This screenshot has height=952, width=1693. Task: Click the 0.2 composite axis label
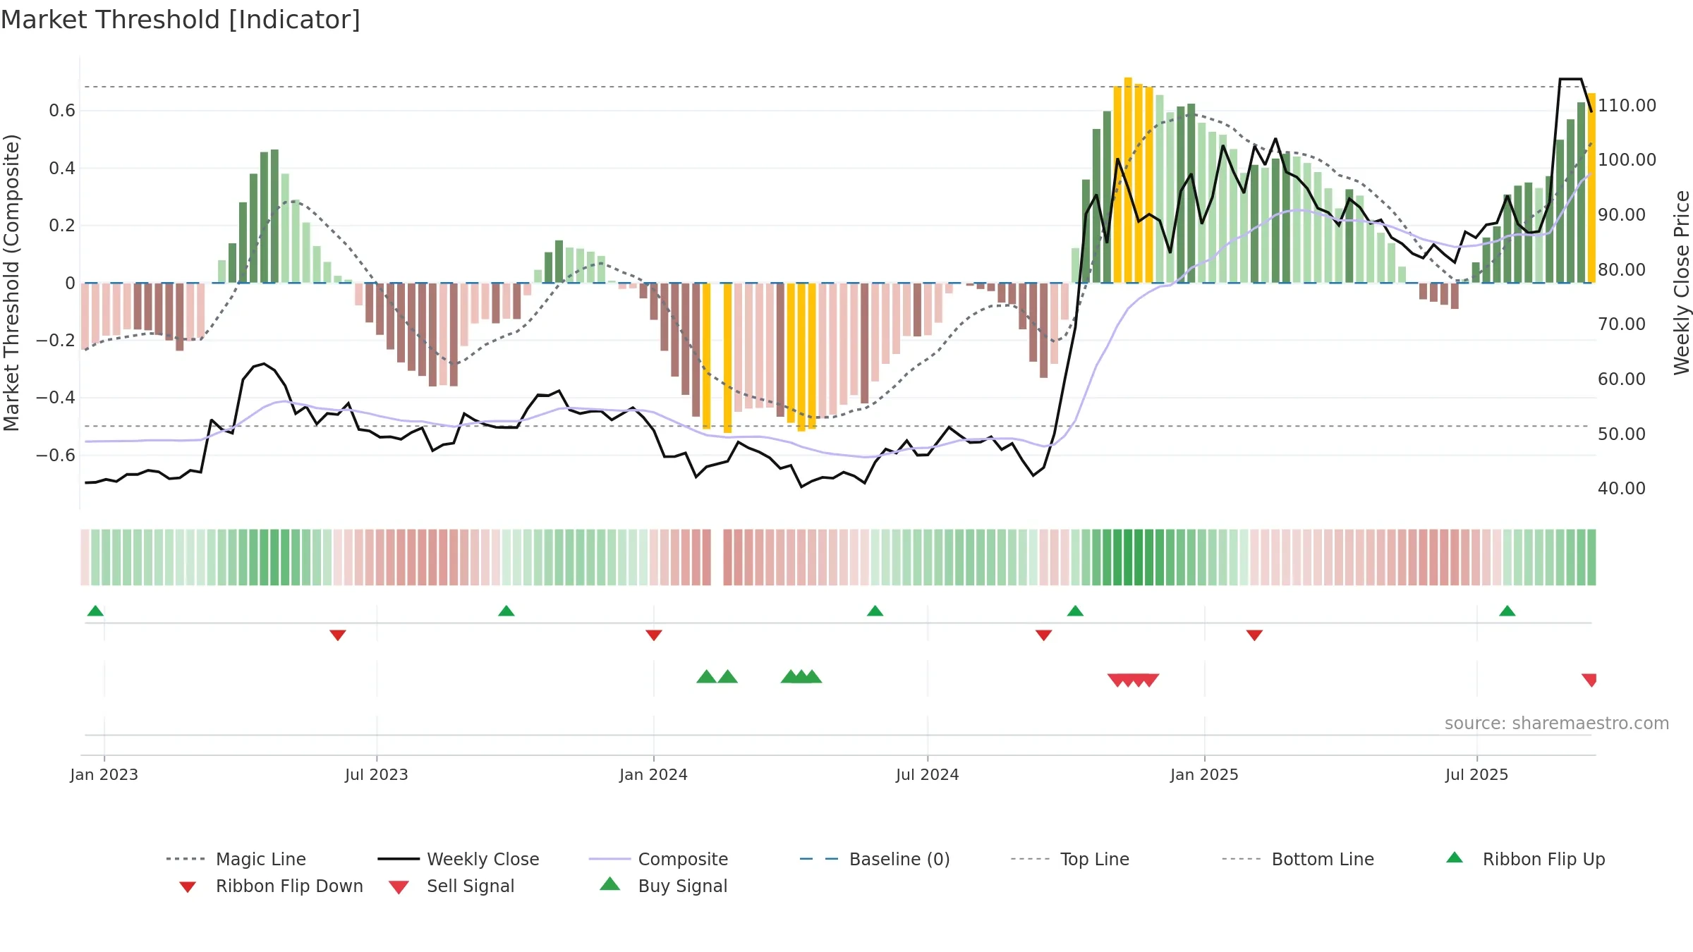(x=62, y=226)
